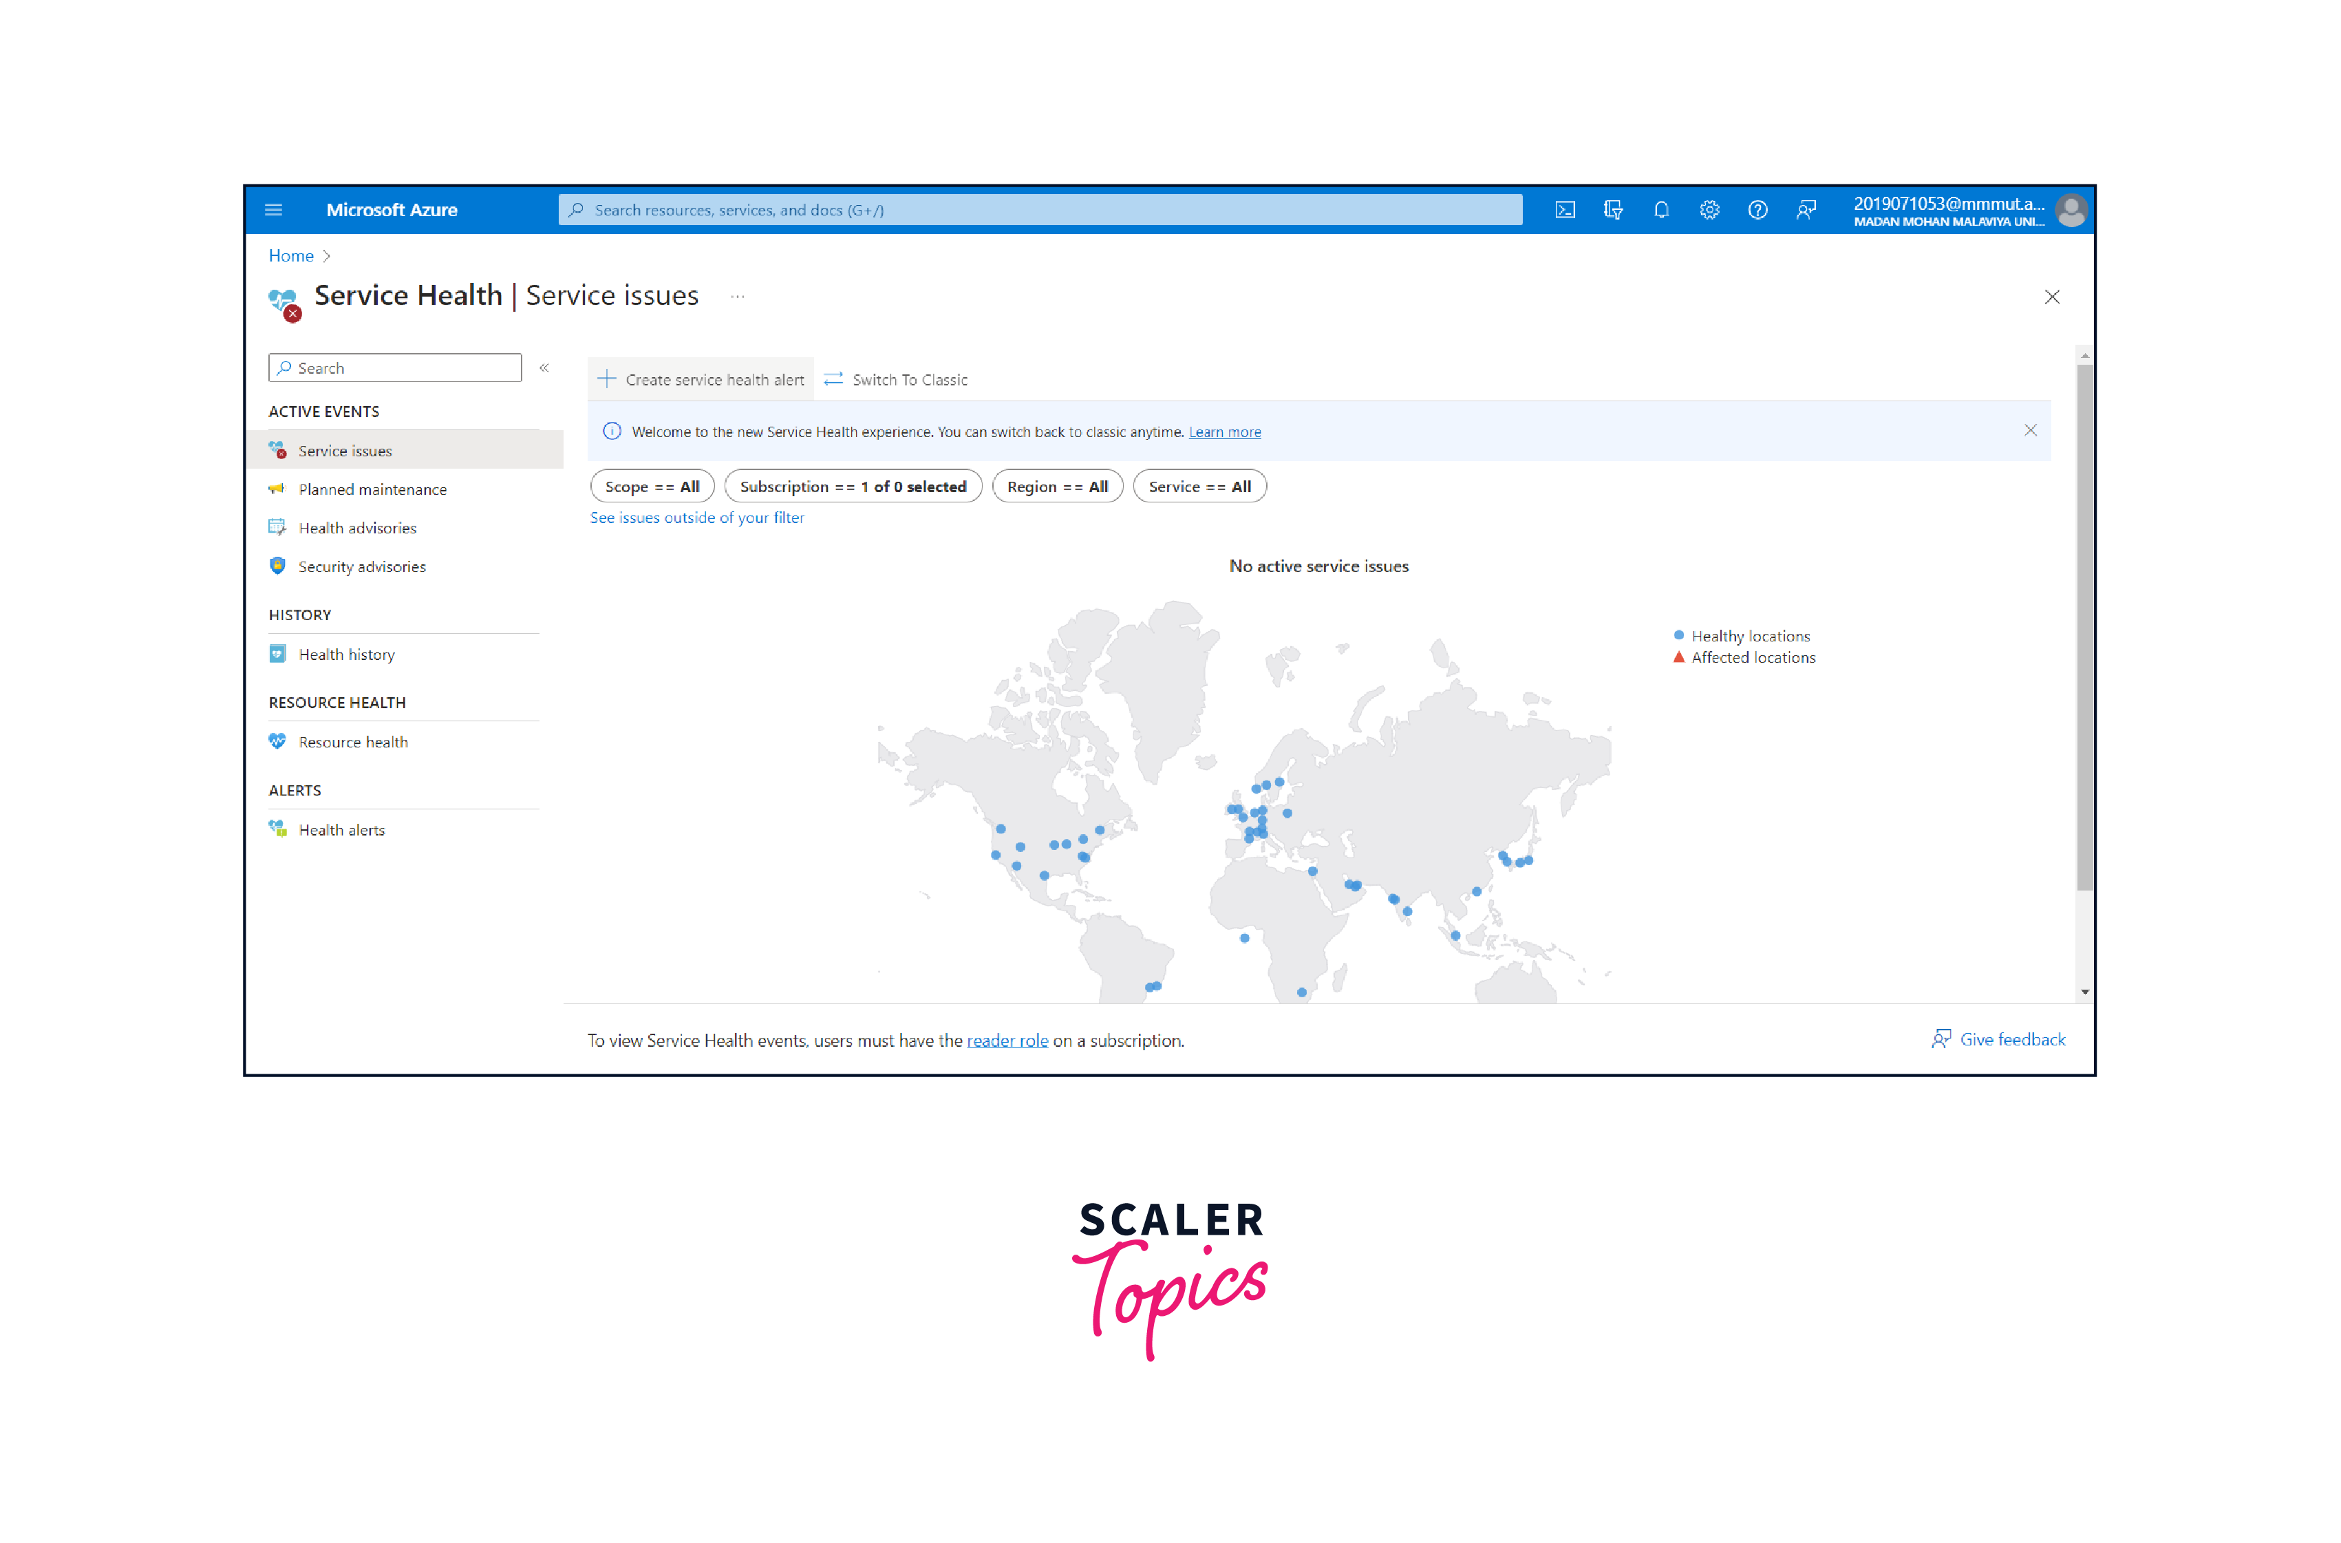Open the hamburger portal menu

point(273,210)
